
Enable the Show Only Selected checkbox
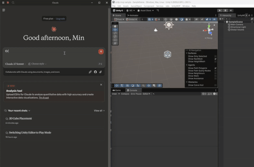click(x=215, y=56)
